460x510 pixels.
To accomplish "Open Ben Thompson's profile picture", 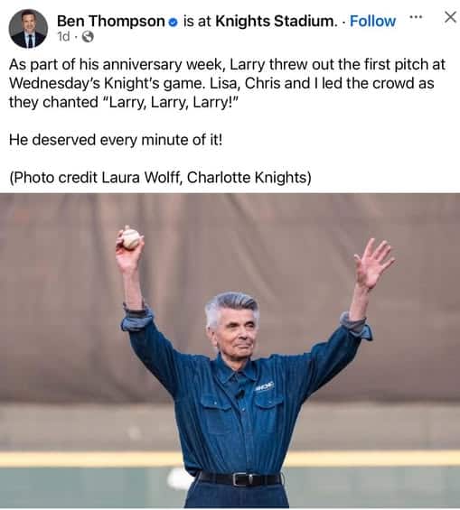I will 28,29.
